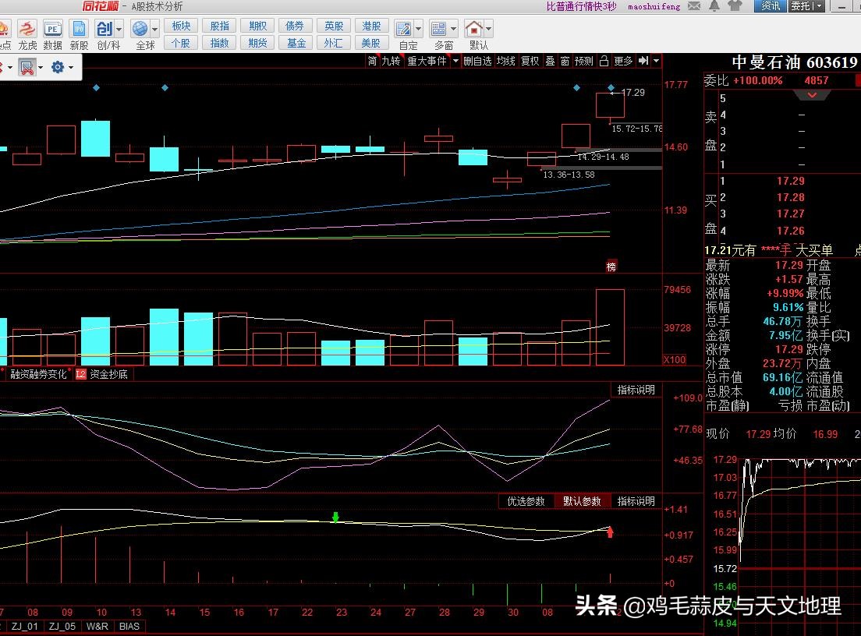This screenshot has width=861, height=636.
Task: Toggle 复权 price adjustment
Action: click(x=530, y=61)
